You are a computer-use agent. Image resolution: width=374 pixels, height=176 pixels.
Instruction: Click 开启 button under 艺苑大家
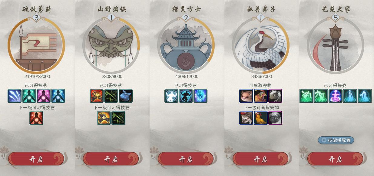pyautogui.click(x=335, y=159)
